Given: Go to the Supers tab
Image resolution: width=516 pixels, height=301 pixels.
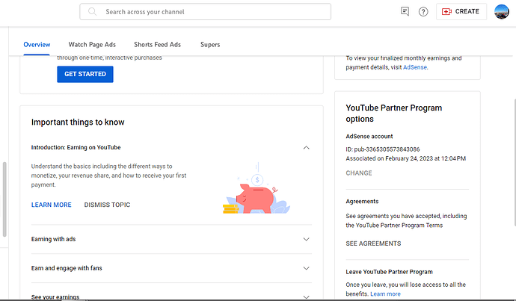Looking at the screenshot, I should (x=210, y=44).
